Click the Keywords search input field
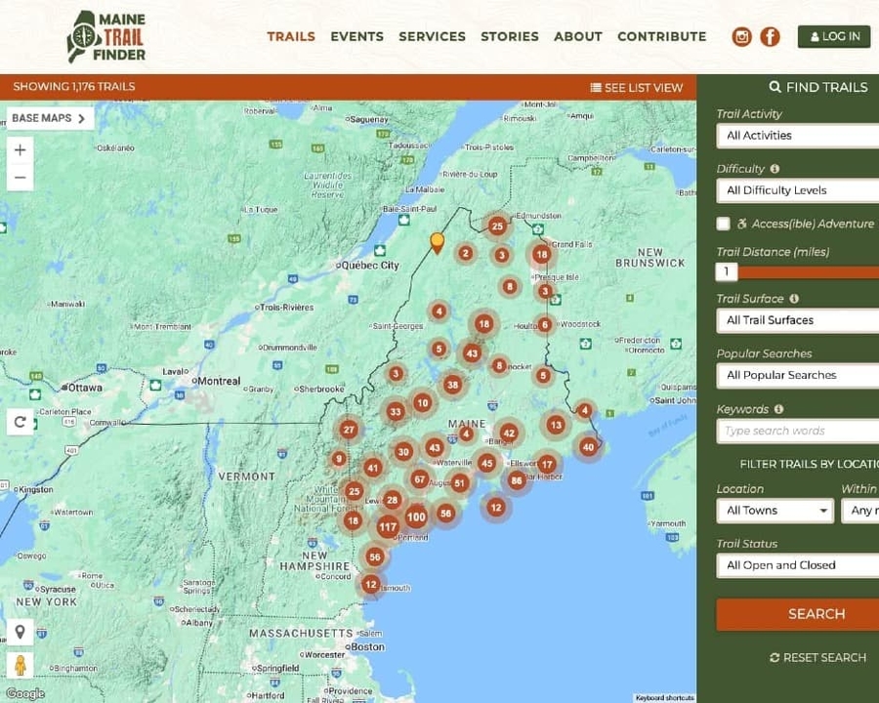Image resolution: width=879 pixels, height=703 pixels. coord(797,431)
